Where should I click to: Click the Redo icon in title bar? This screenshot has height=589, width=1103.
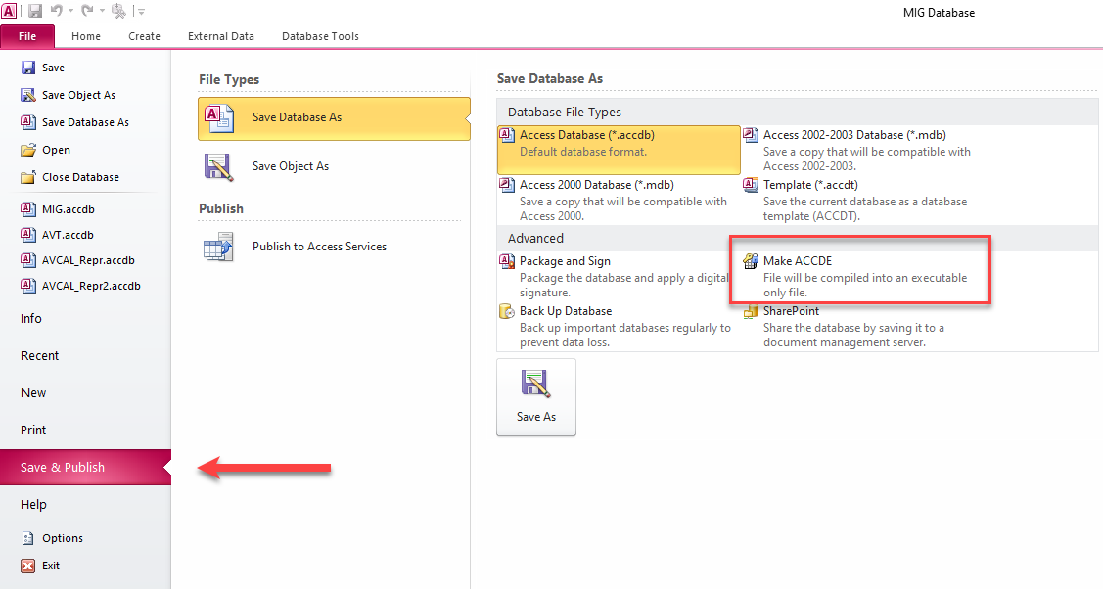pos(87,11)
